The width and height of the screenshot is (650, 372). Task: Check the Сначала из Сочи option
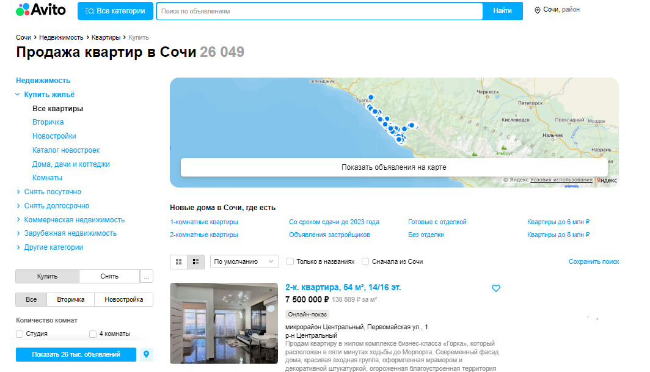[x=366, y=261]
